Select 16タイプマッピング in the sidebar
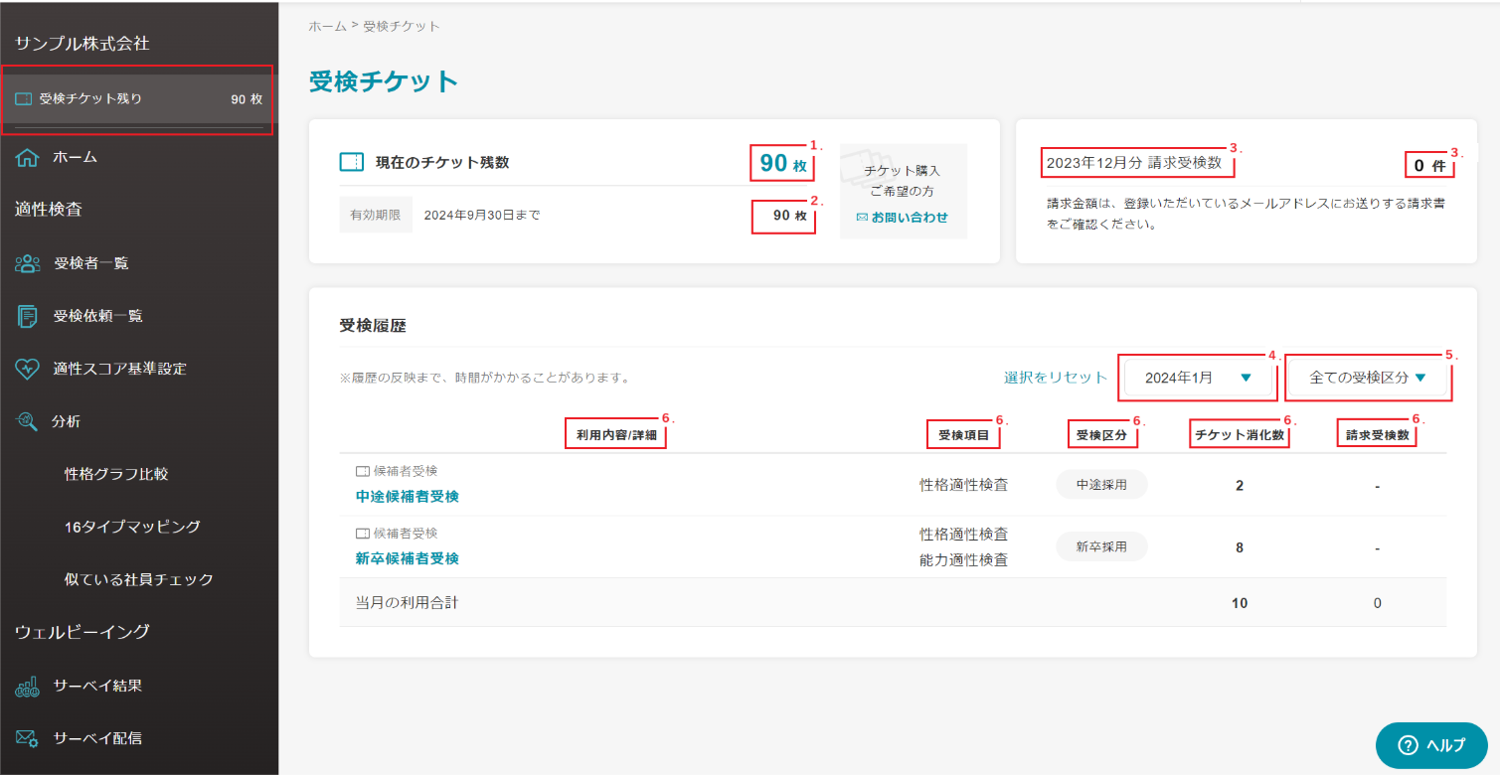The width and height of the screenshot is (1500, 775). tap(132, 527)
